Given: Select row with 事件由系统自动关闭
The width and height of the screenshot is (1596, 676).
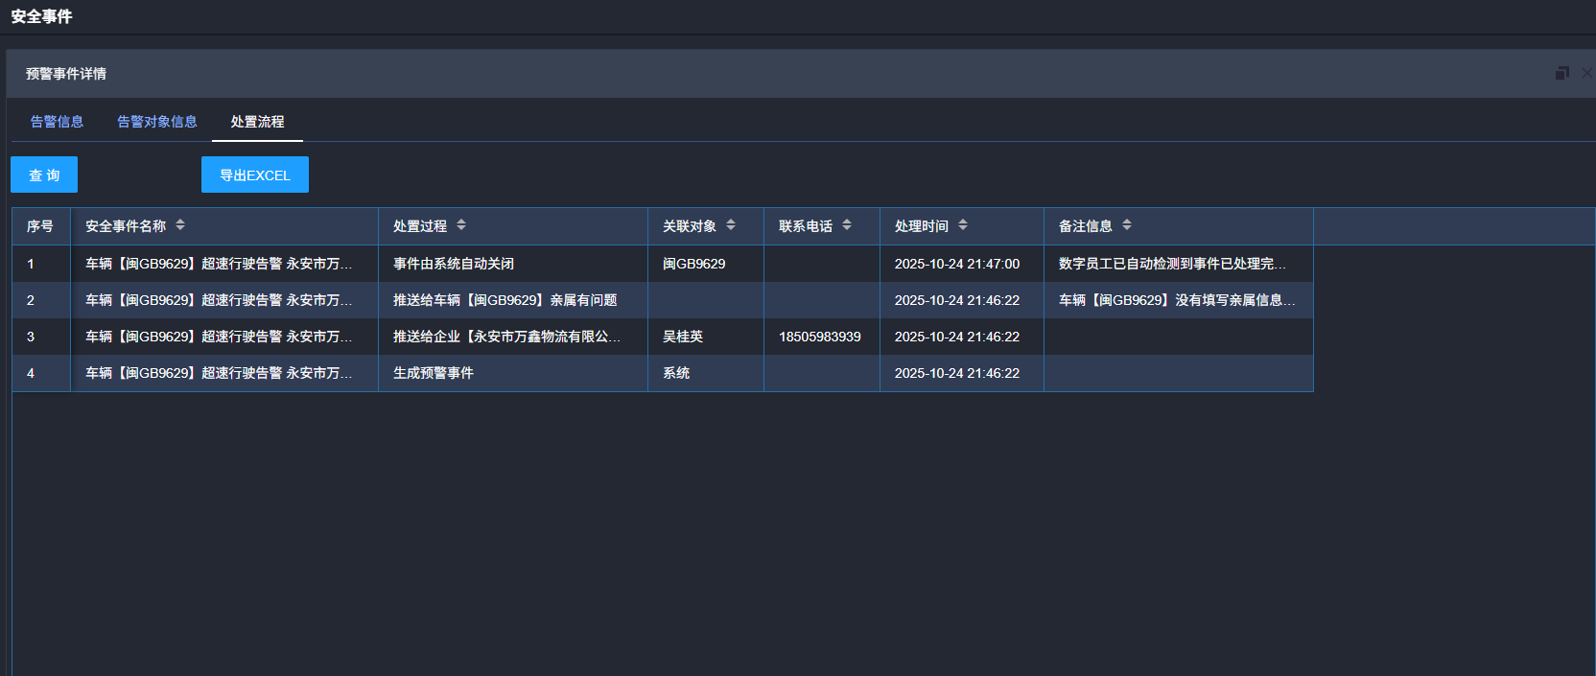Looking at the screenshot, I should [454, 264].
